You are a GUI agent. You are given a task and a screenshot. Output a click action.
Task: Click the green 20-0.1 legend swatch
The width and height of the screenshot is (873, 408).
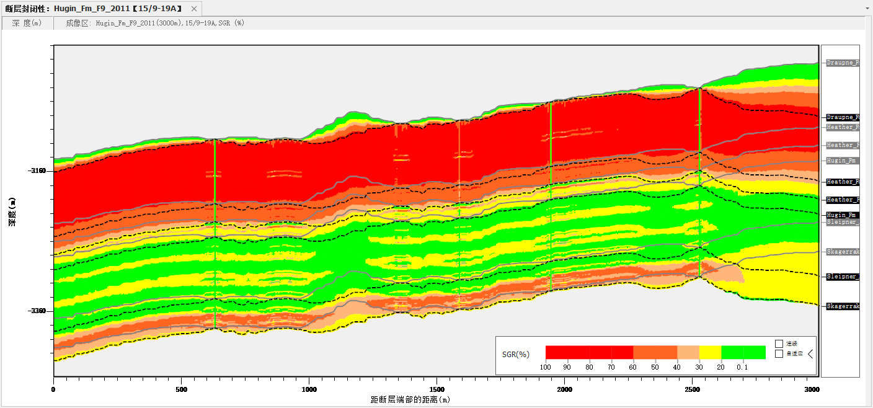(743, 352)
